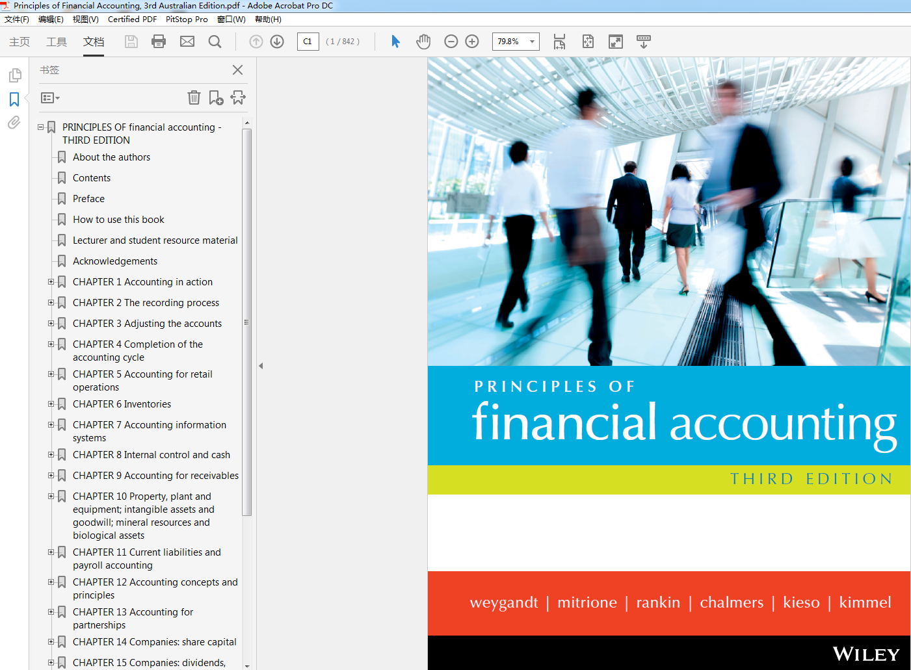
Task: Open the Certified PDF menu
Action: pyautogui.click(x=132, y=19)
